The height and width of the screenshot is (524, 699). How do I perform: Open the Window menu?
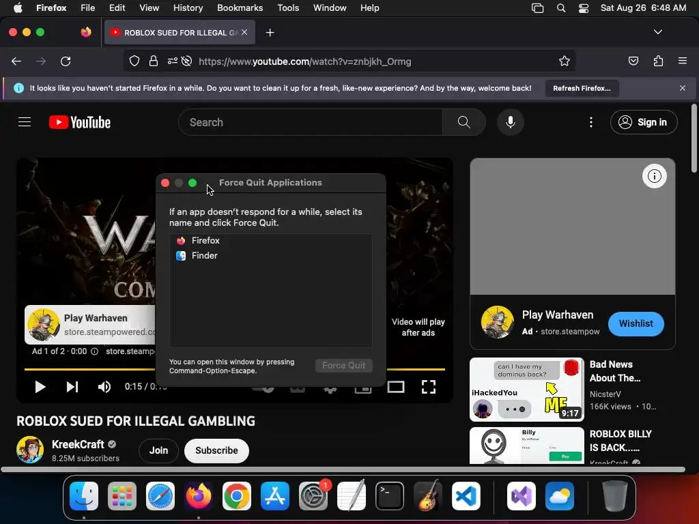(x=330, y=8)
